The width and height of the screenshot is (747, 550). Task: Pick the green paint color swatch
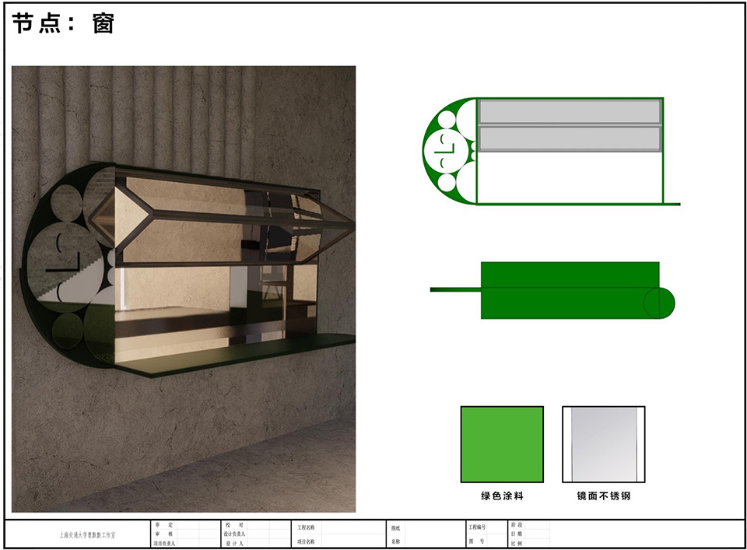[502, 444]
